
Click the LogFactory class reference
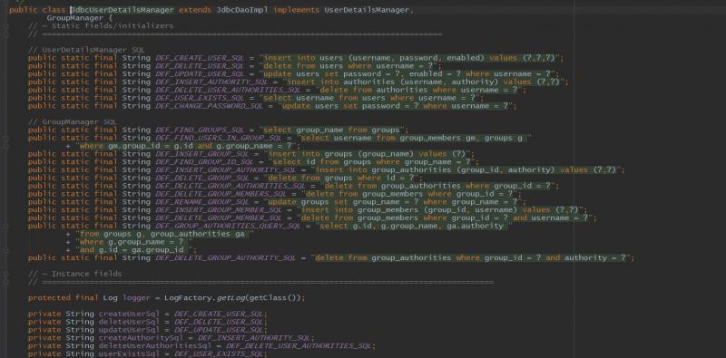[x=188, y=298]
